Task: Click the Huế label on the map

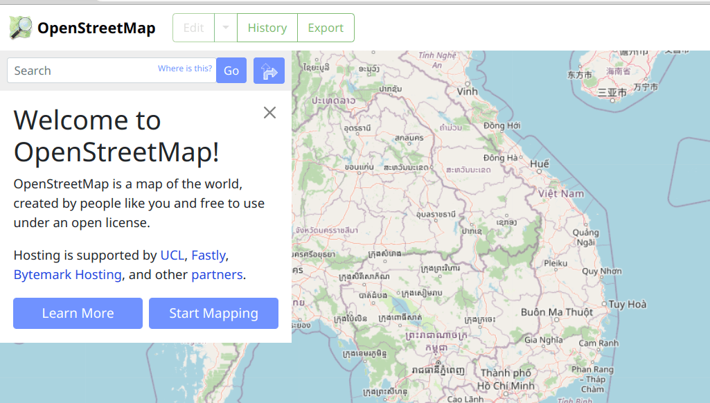Action: click(x=540, y=163)
